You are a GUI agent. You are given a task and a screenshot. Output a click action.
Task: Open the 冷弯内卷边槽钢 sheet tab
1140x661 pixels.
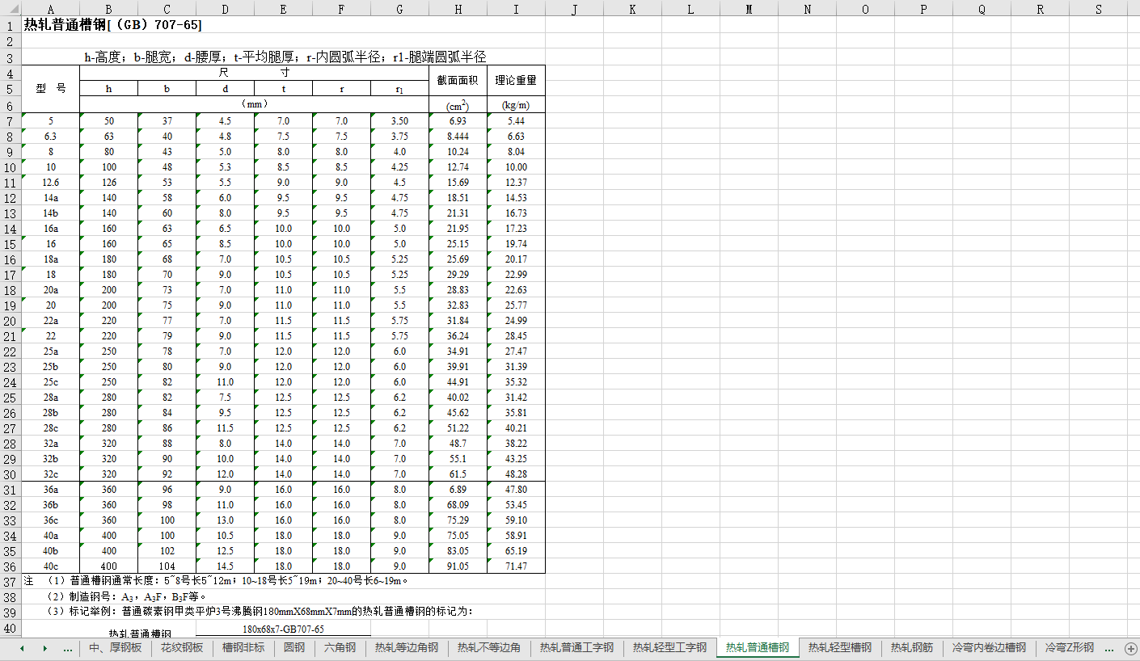click(989, 648)
